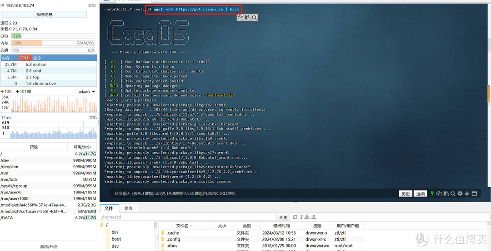The height and width of the screenshot is (251, 491).
Task: Click the 交换 0% swap usage bar
Action: point(53,50)
